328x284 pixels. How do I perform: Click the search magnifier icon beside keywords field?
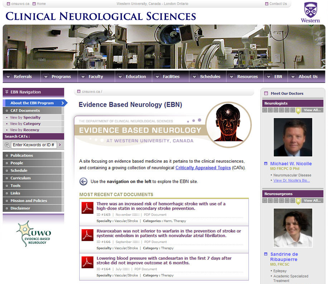click(x=7, y=145)
